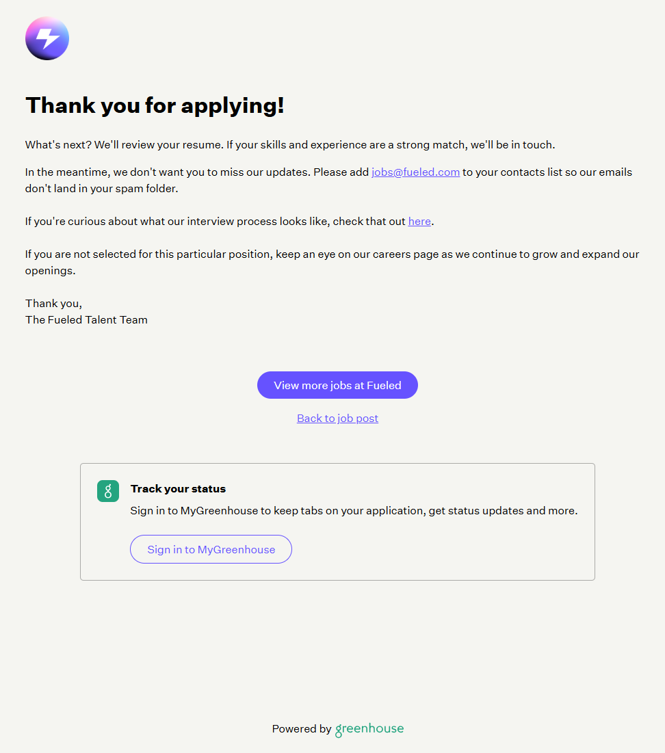The width and height of the screenshot is (665, 753).
Task: Click the "In the meantime" sentence text
Action: pyautogui.click(x=197, y=172)
